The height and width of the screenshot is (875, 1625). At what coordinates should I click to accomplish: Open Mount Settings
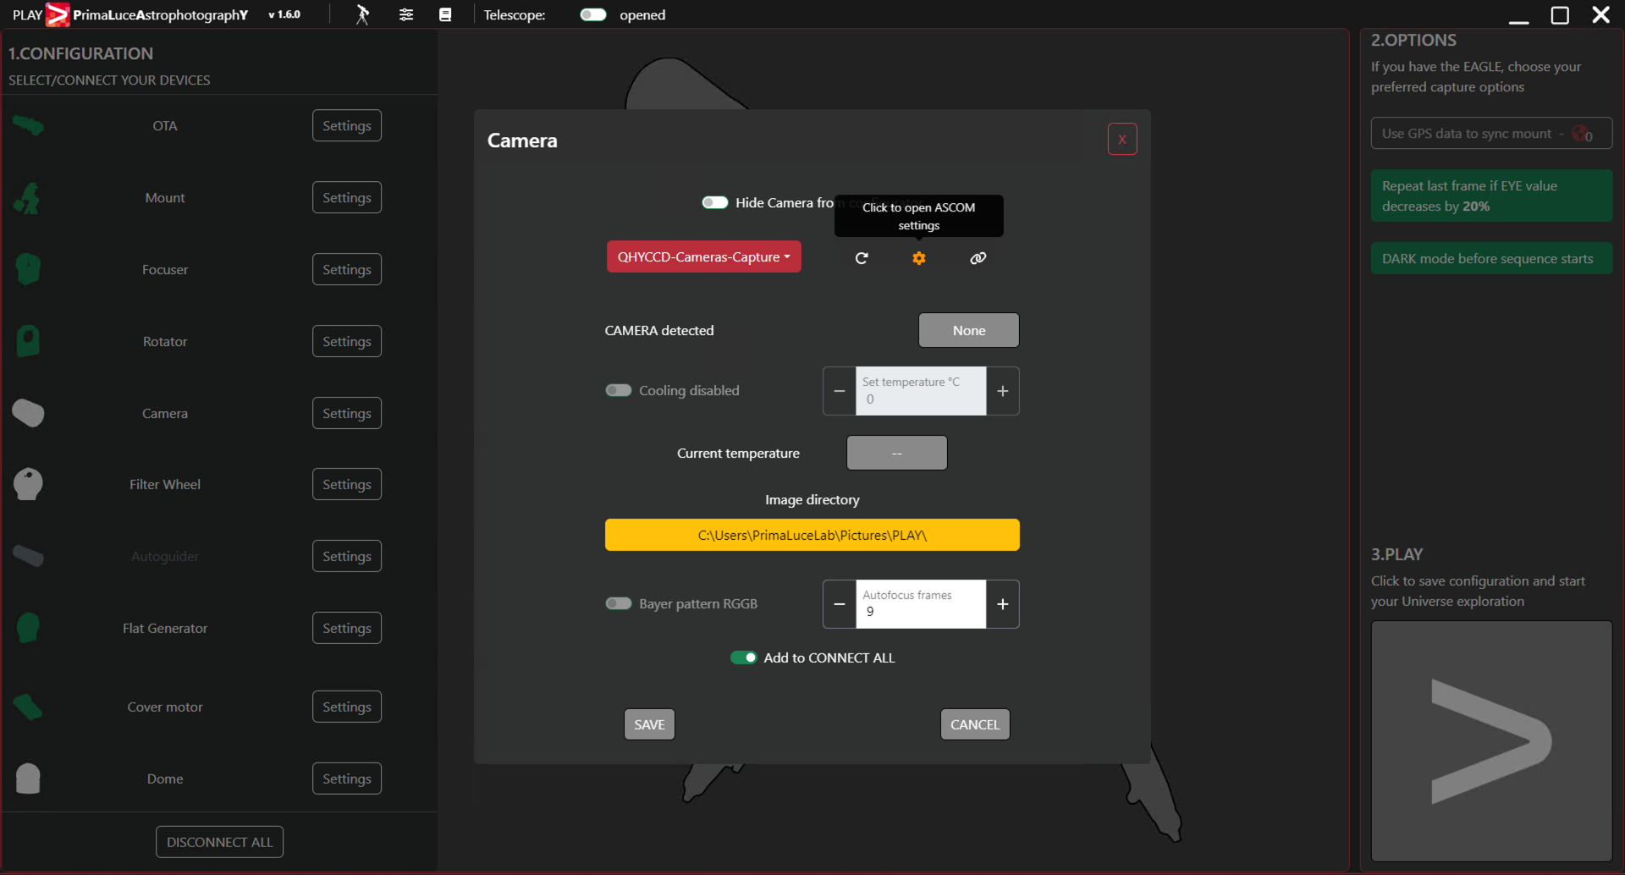[347, 197]
